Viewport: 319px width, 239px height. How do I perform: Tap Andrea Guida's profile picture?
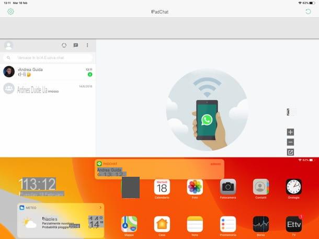click(9, 72)
